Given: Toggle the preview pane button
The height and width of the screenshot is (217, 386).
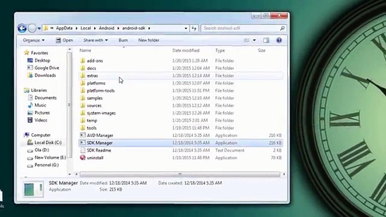Looking at the screenshot, I should pyautogui.click(x=266, y=40).
